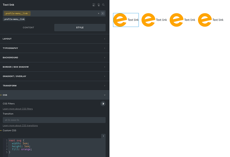
Task: Click the "width: 5em;" code line
Action: pyautogui.click(x=20, y=143)
